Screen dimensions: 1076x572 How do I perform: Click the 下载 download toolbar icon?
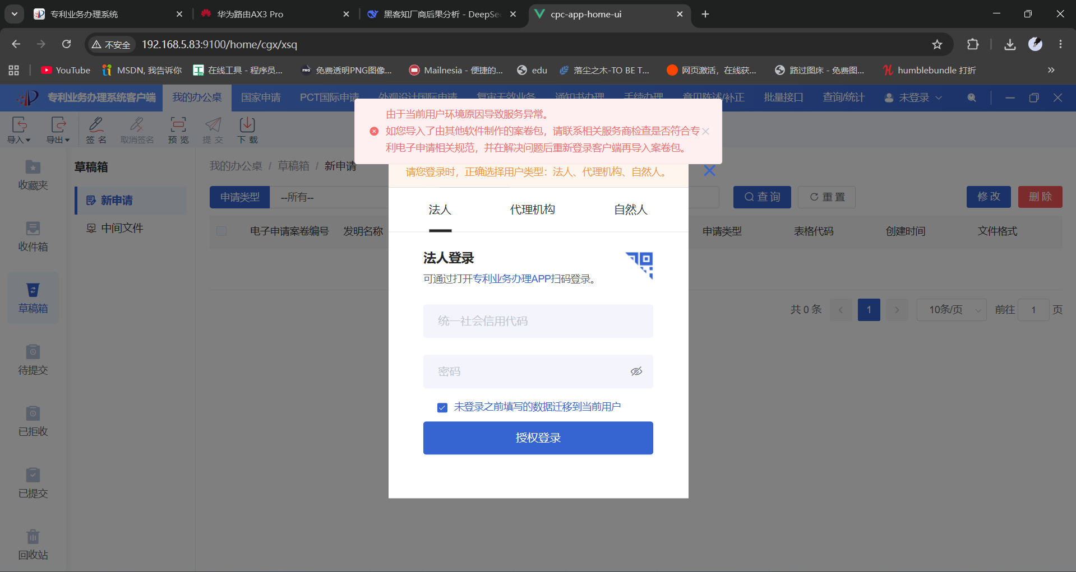(x=247, y=130)
